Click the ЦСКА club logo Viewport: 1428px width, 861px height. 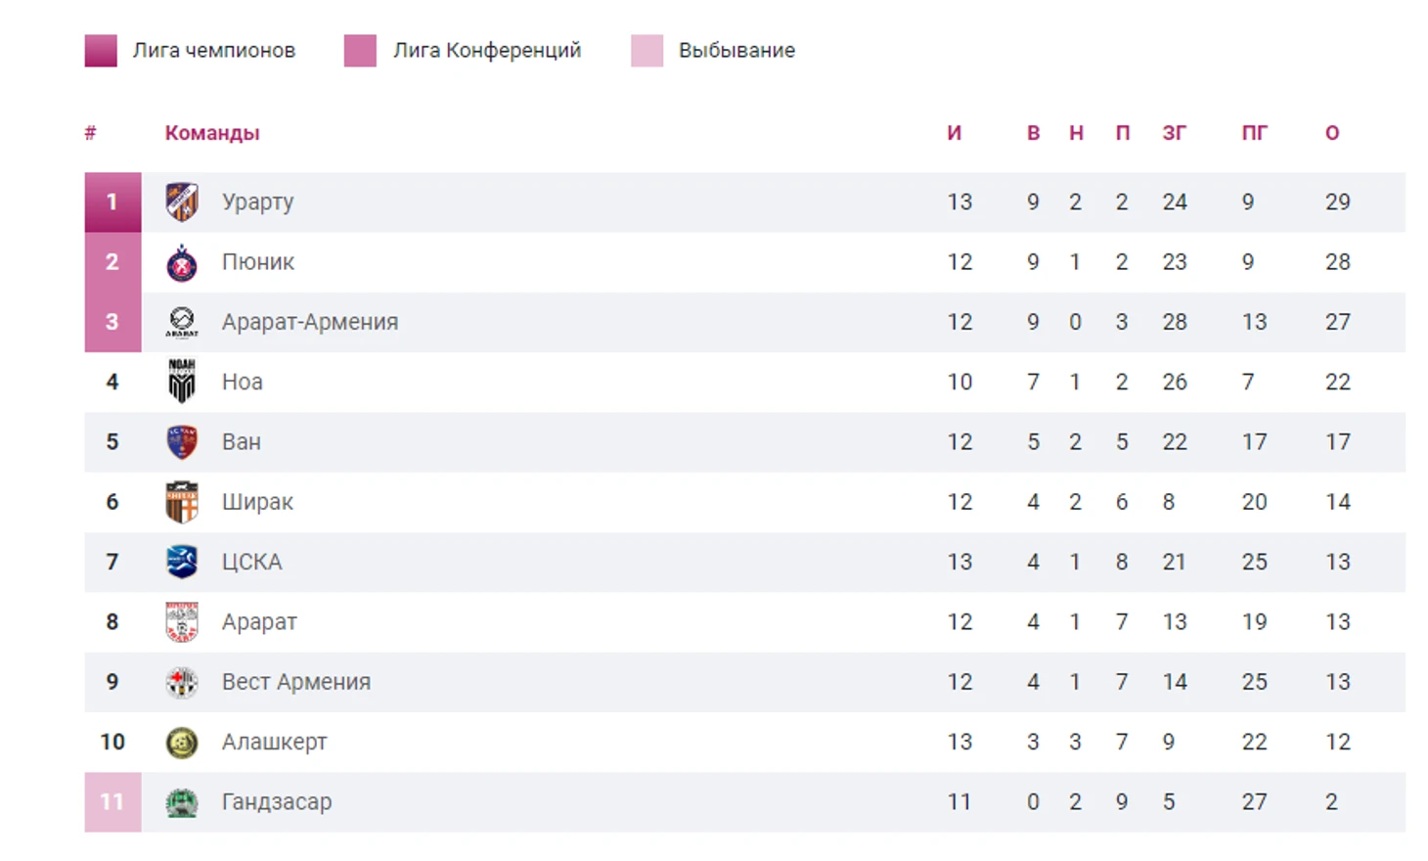tap(182, 562)
